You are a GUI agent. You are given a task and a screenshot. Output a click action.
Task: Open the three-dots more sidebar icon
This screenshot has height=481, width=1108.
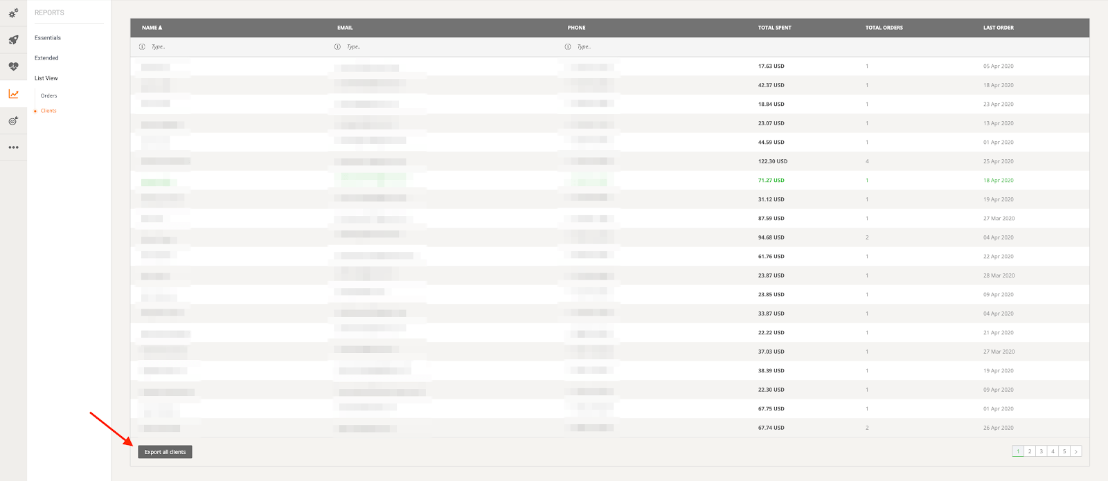coord(13,147)
